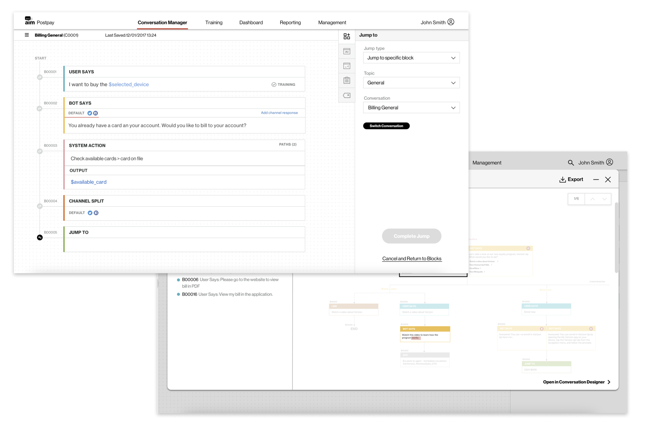Click the highlighted BOT SAYS node in flowchart
Image resolution: width=653 pixels, height=423 pixels.
tap(425, 334)
